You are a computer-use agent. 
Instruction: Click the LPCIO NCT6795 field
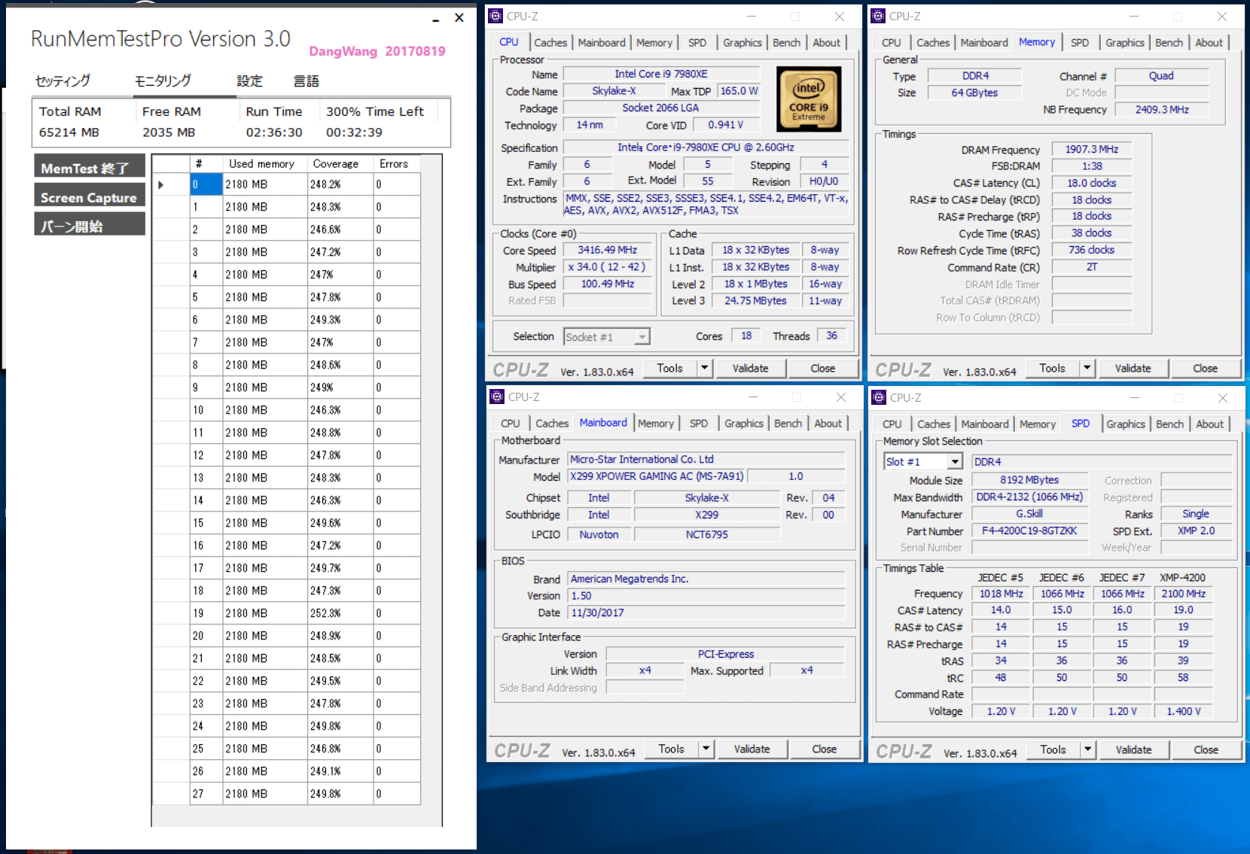706,534
